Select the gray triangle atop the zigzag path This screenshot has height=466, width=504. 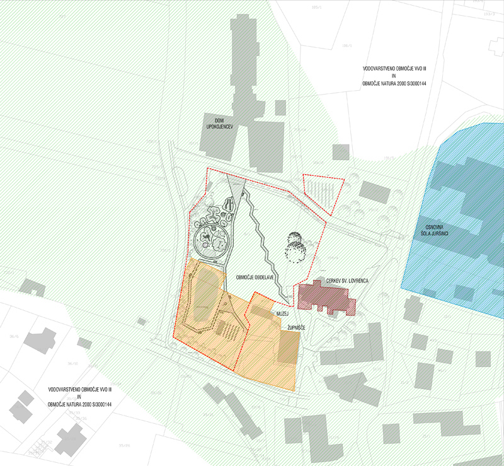click(x=236, y=185)
